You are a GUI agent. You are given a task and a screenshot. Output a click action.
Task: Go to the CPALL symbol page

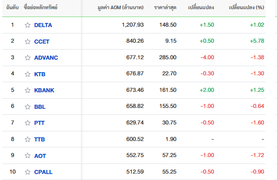coord(43,172)
